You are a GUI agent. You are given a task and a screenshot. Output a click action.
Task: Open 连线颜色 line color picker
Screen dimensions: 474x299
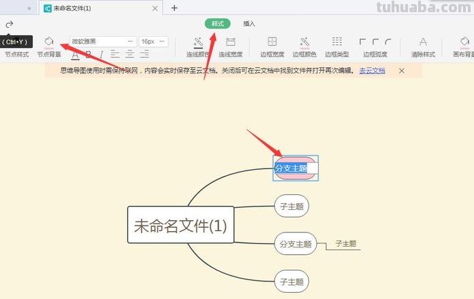tap(198, 47)
